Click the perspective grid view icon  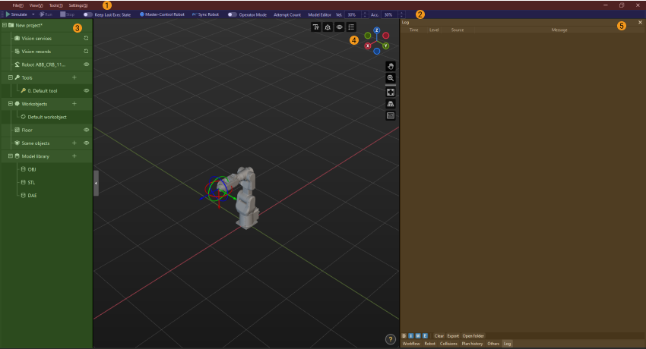[390, 104]
